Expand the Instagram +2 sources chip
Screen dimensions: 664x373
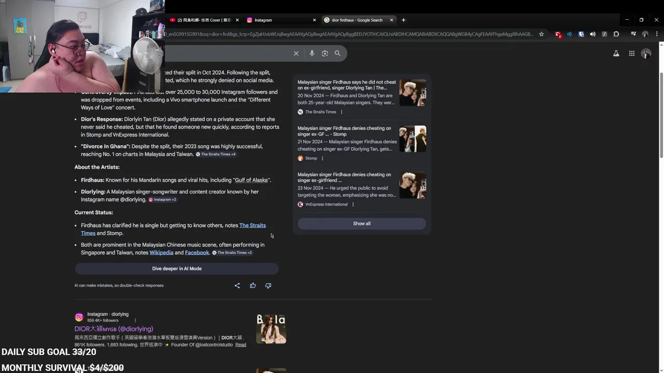tap(163, 199)
